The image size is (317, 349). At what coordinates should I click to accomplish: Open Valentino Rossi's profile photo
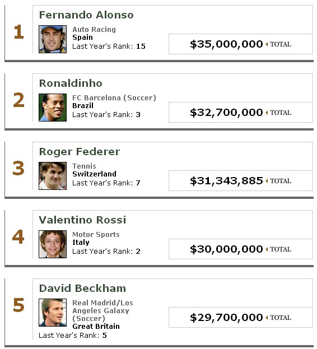pyautogui.click(x=53, y=244)
